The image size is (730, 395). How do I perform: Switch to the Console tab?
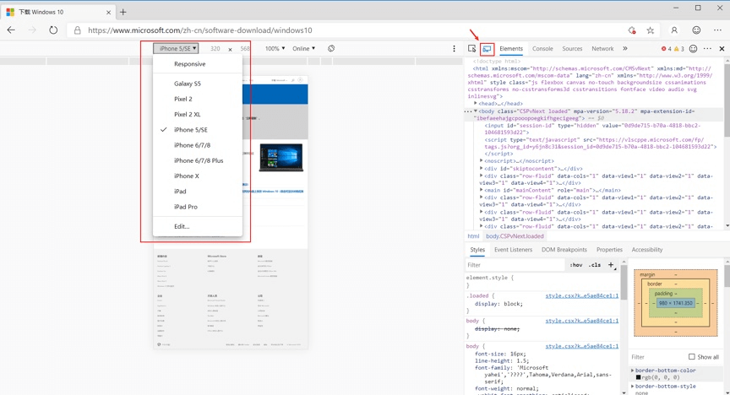click(x=542, y=49)
